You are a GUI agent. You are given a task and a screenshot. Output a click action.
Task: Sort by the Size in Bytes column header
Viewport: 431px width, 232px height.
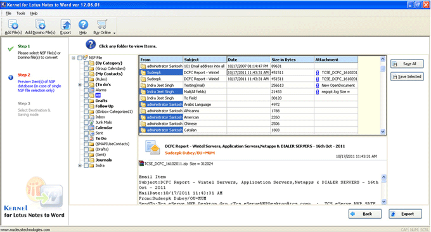(292, 60)
